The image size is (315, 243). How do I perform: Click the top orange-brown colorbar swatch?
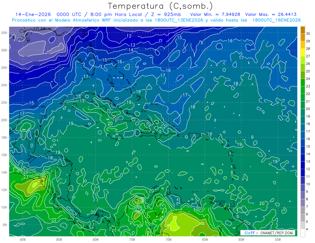303,30
